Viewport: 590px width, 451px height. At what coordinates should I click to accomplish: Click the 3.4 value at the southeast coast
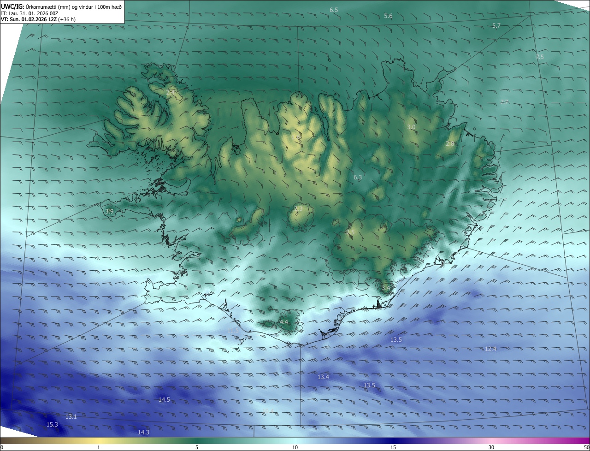[386, 288]
